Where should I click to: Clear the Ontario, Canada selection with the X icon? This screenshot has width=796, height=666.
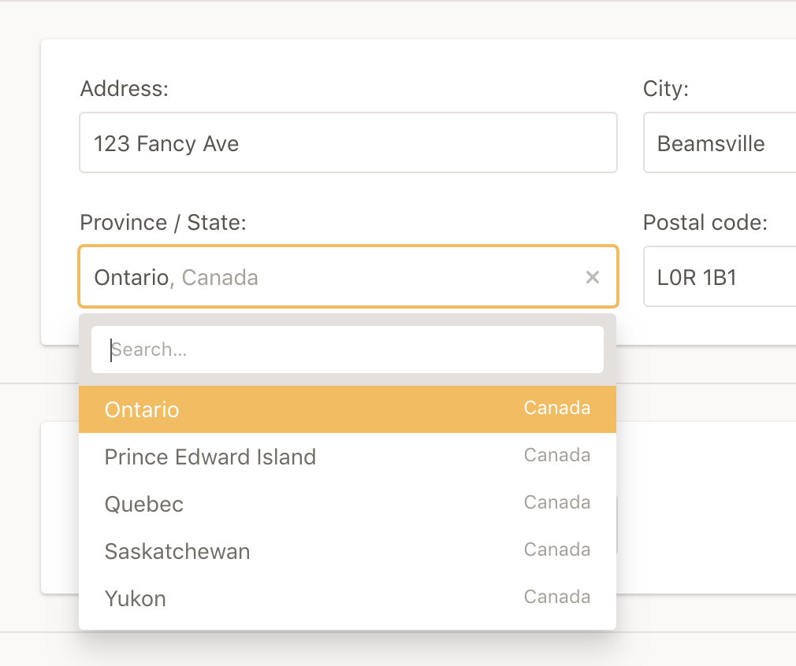(x=592, y=277)
